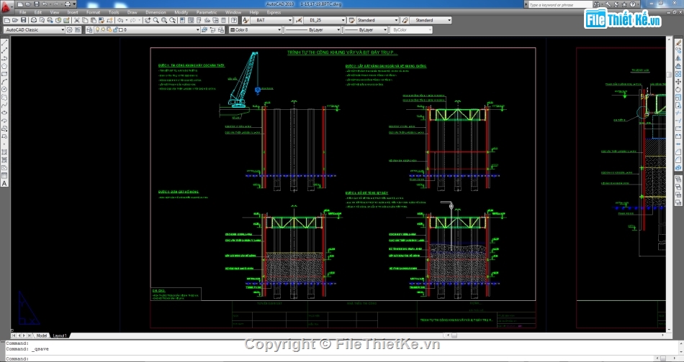Image resolution: width=684 pixels, height=362 pixels.
Task: Open the workspace dropdown AutoCAD Classic
Action: tap(34, 29)
